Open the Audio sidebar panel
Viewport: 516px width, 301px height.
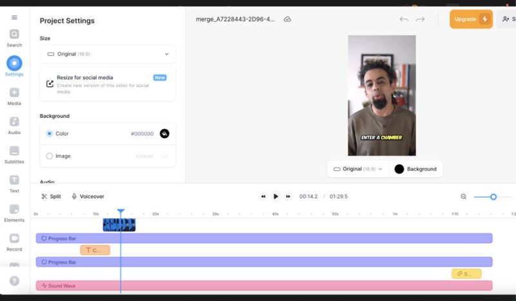pos(14,126)
